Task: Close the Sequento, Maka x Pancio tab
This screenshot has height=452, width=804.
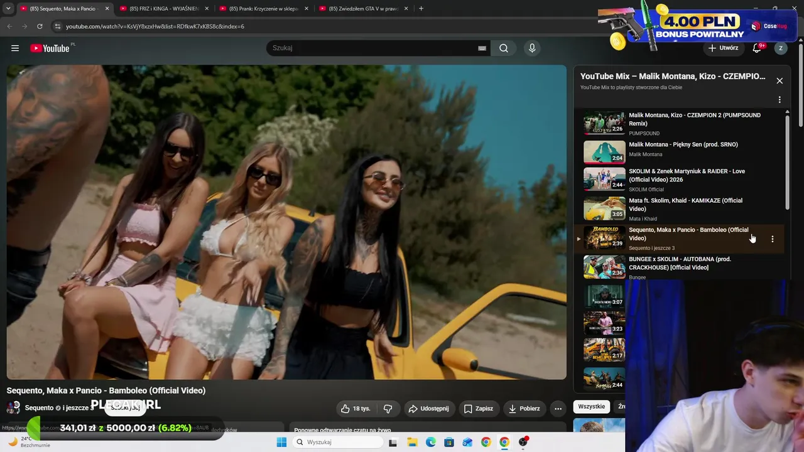Action: pos(107,9)
